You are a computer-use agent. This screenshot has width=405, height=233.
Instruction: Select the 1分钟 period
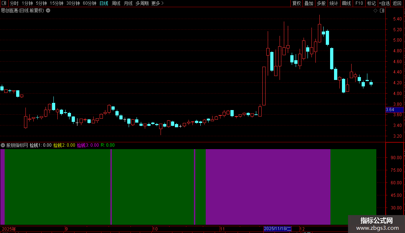coord(27,3)
